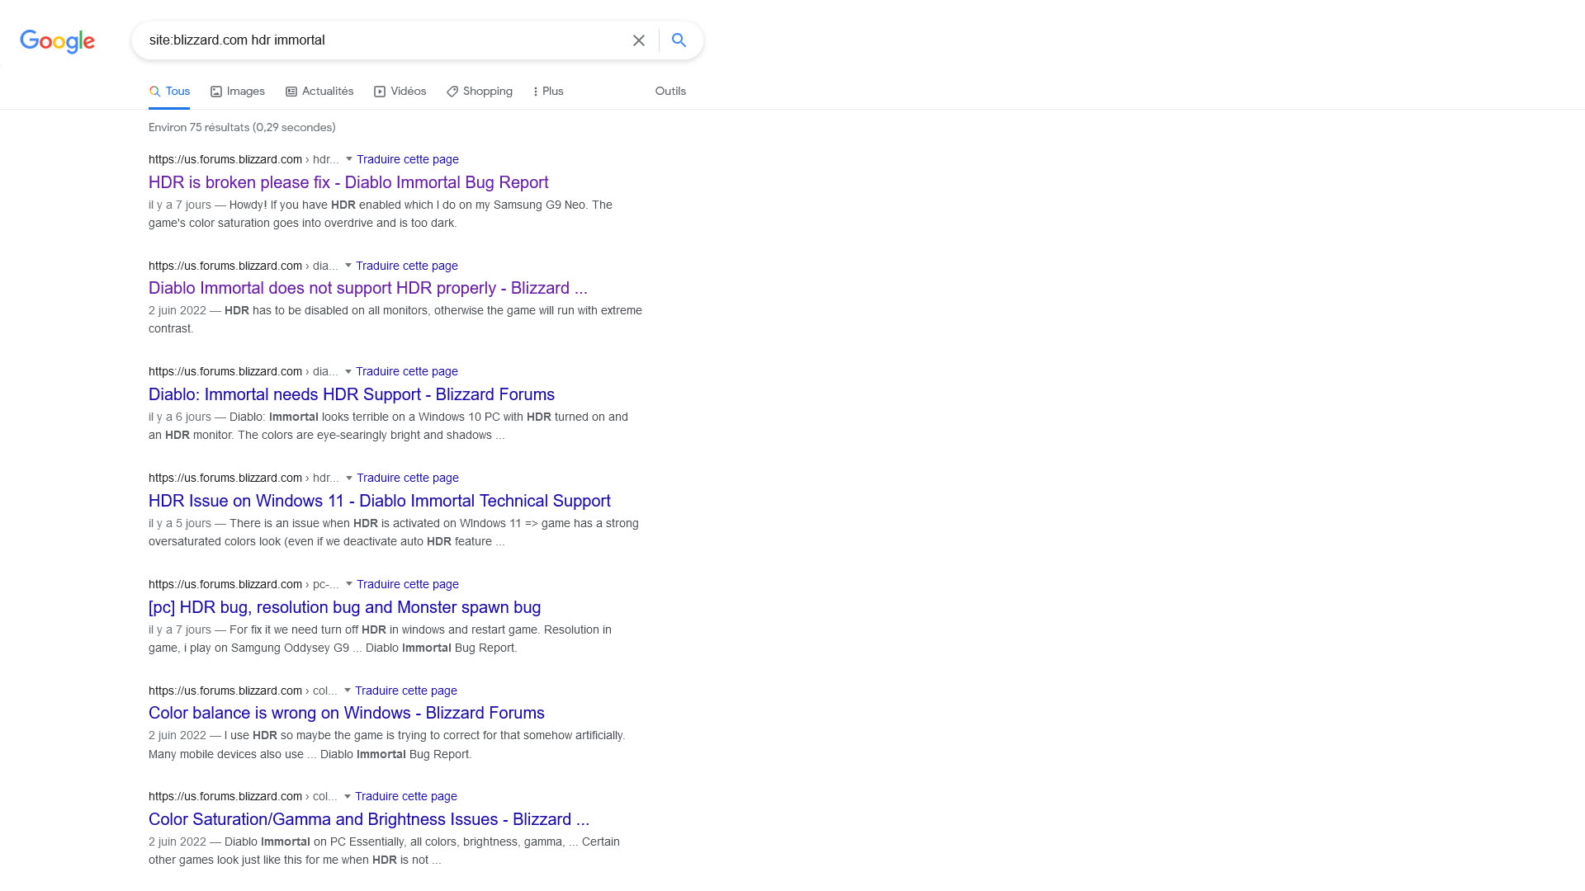1585x891 pixels.
Task: Click 'Traduire cette page' for 'does not support HDR properly'
Action: click(x=407, y=266)
